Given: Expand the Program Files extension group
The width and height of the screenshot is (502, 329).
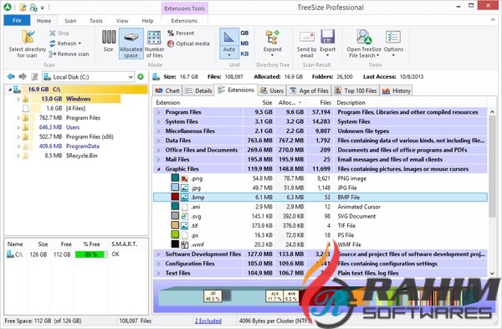Looking at the screenshot, I should [x=159, y=112].
